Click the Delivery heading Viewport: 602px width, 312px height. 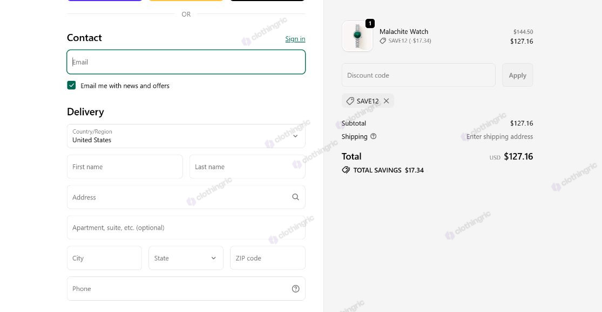click(x=86, y=112)
